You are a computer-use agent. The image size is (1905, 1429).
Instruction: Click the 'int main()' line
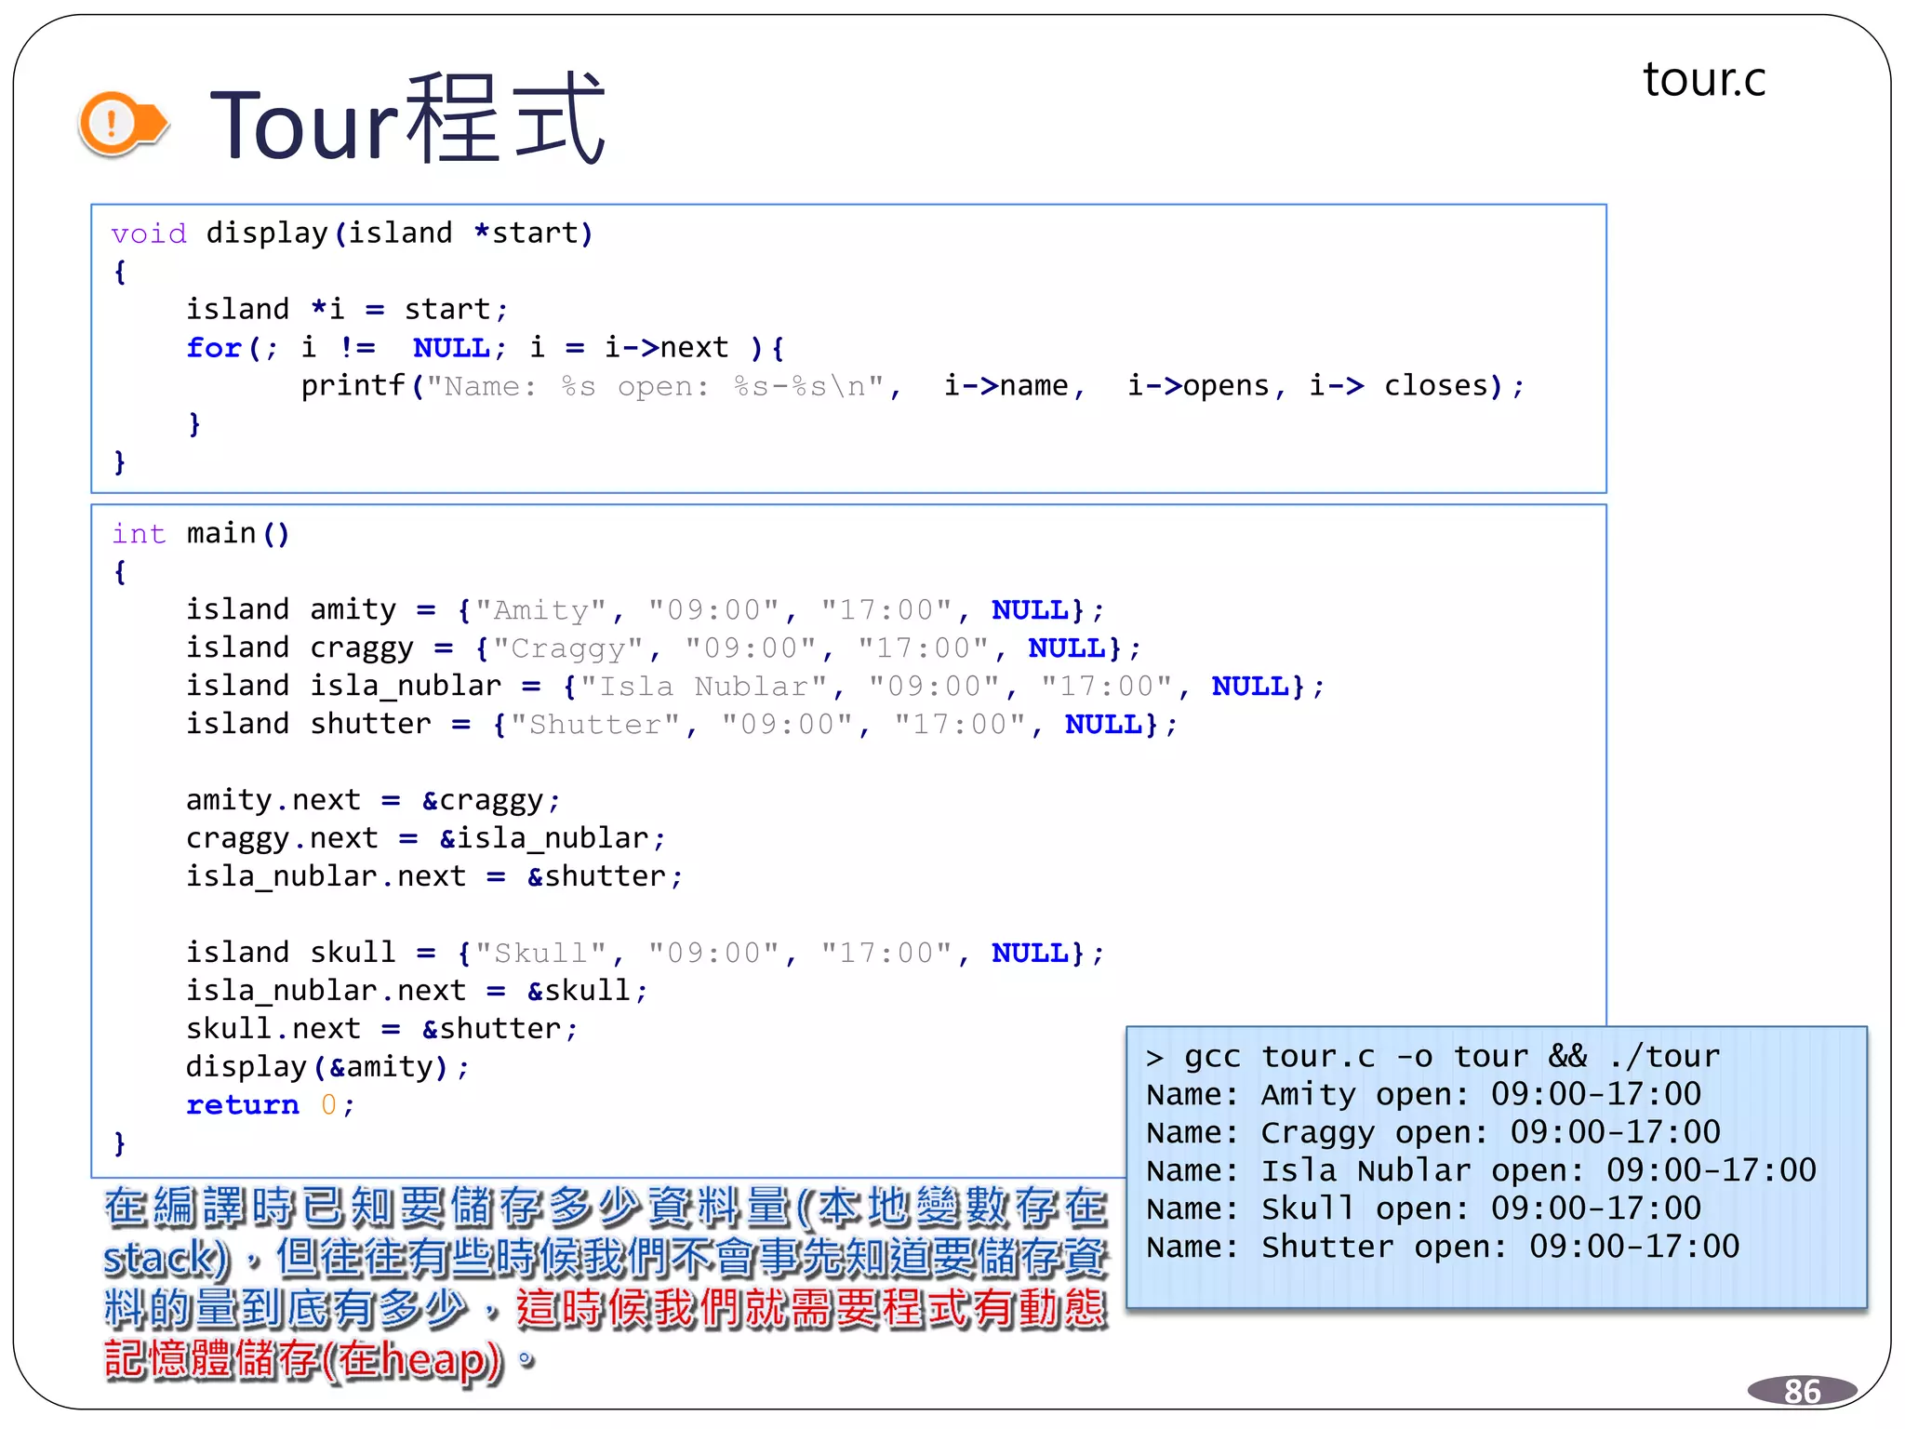[201, 533]
